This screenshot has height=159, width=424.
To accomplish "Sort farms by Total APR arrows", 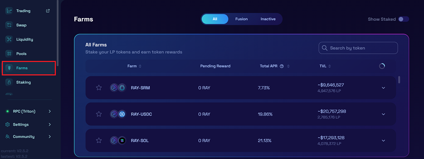I will coord(288,66).
